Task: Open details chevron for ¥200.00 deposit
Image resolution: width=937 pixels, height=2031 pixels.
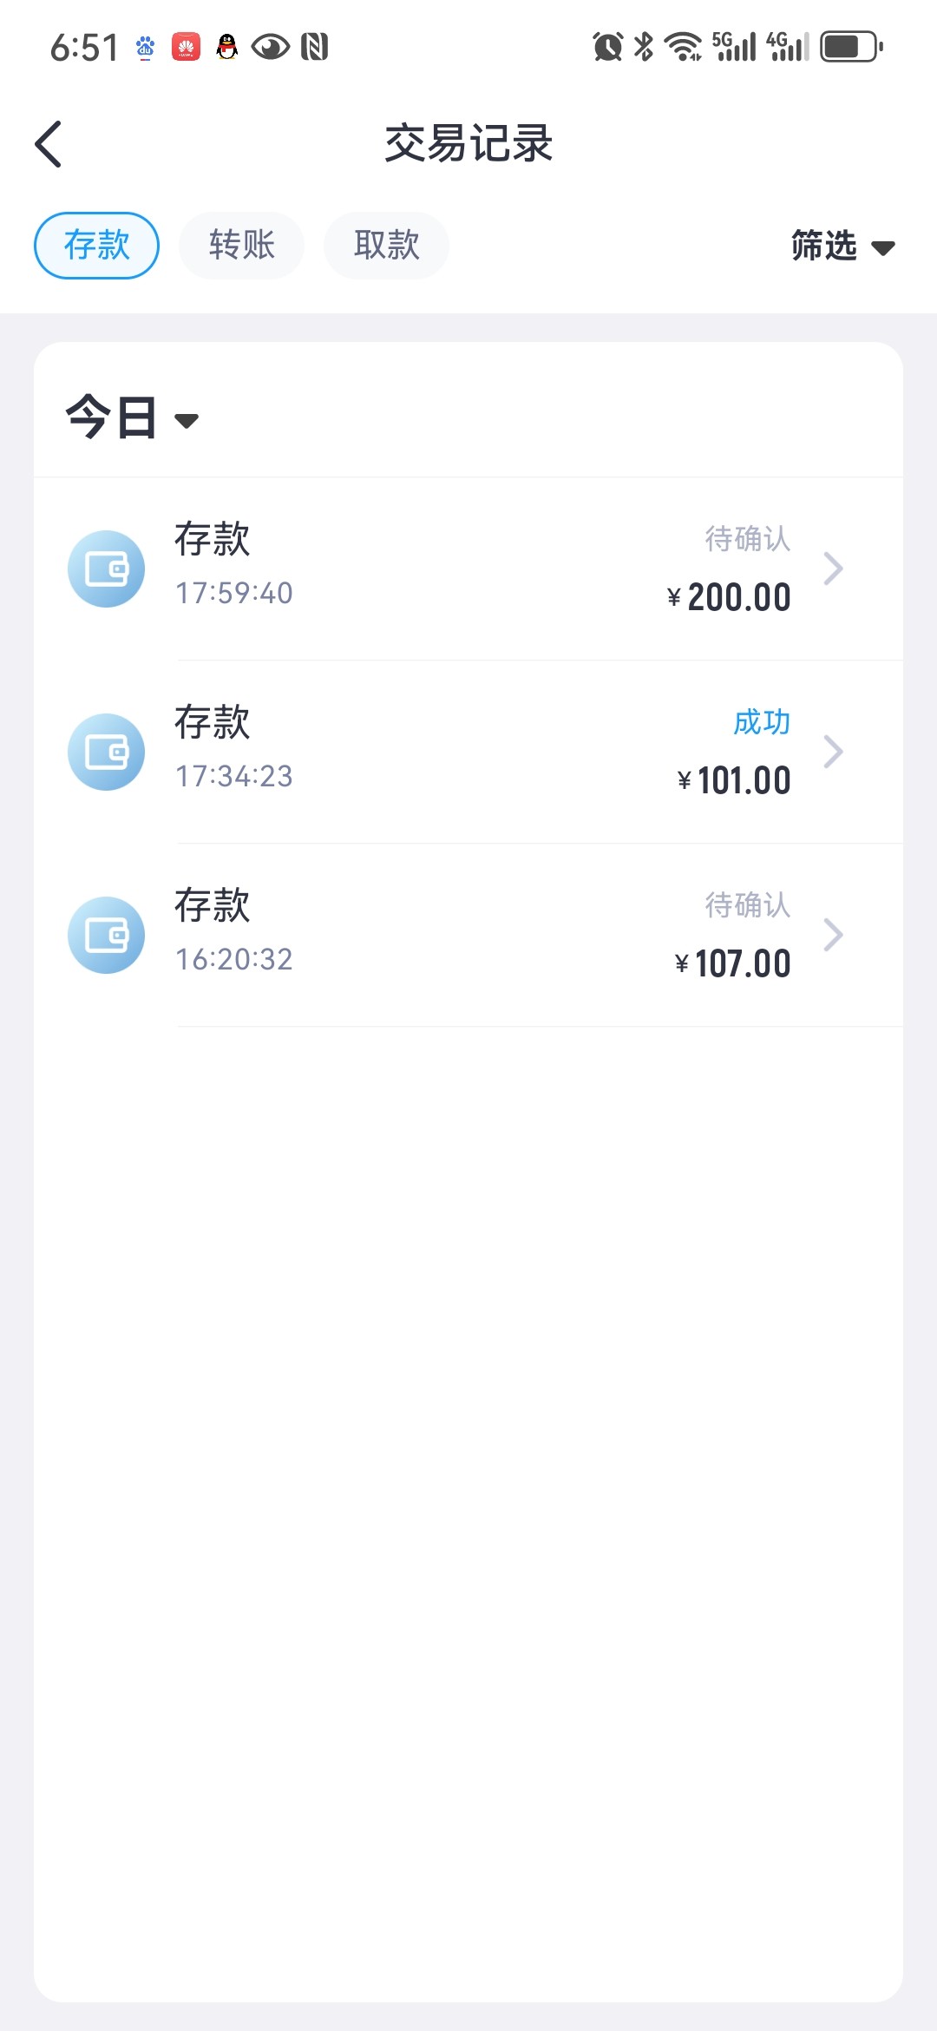Action: pyautogui.click(x=833, y=569)
